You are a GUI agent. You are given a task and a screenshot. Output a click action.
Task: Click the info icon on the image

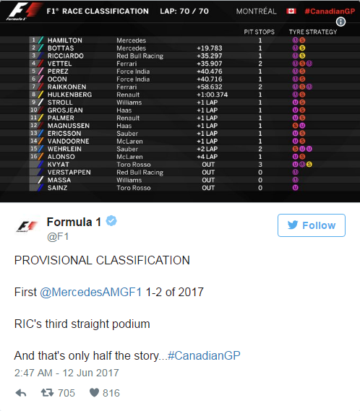click(x=340, y=22)
